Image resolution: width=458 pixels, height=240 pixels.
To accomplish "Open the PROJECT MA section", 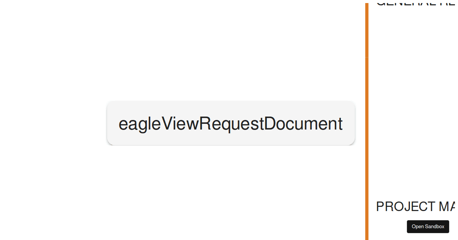I will pos(415,206).
